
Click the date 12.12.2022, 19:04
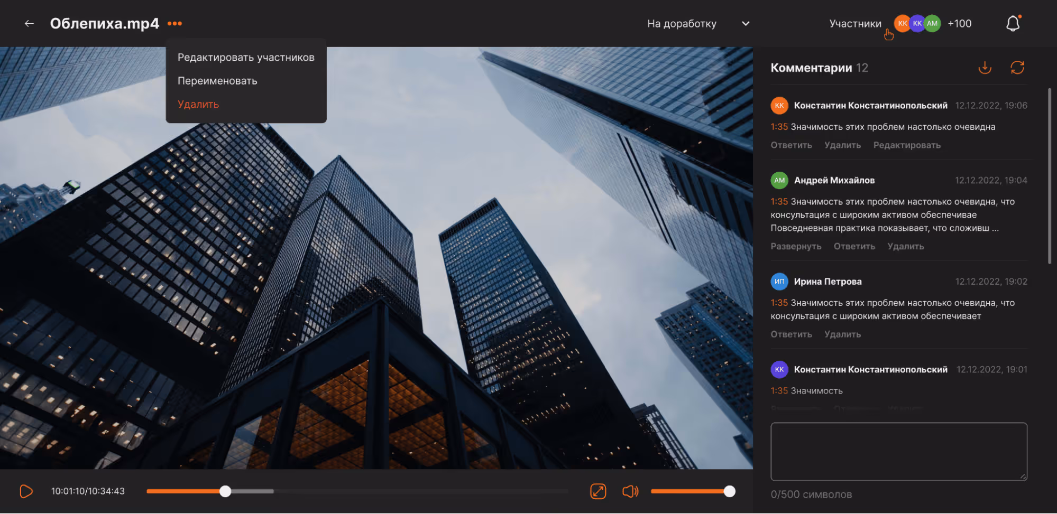coord(991,181)
